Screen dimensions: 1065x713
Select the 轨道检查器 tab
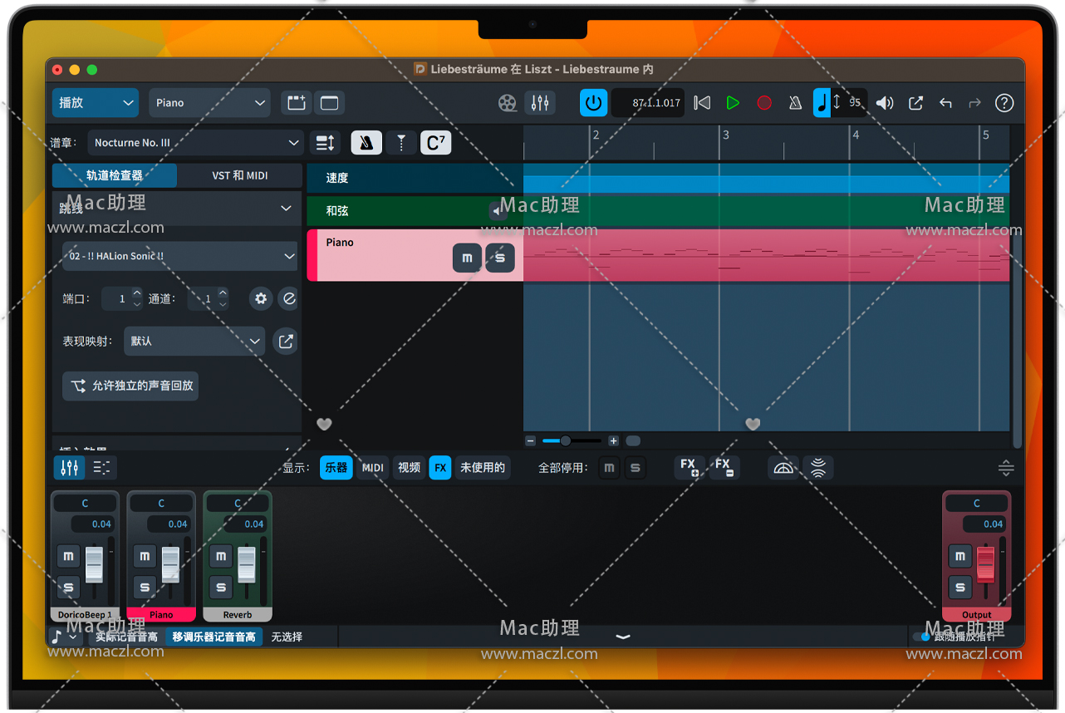(x=115, y=175)
